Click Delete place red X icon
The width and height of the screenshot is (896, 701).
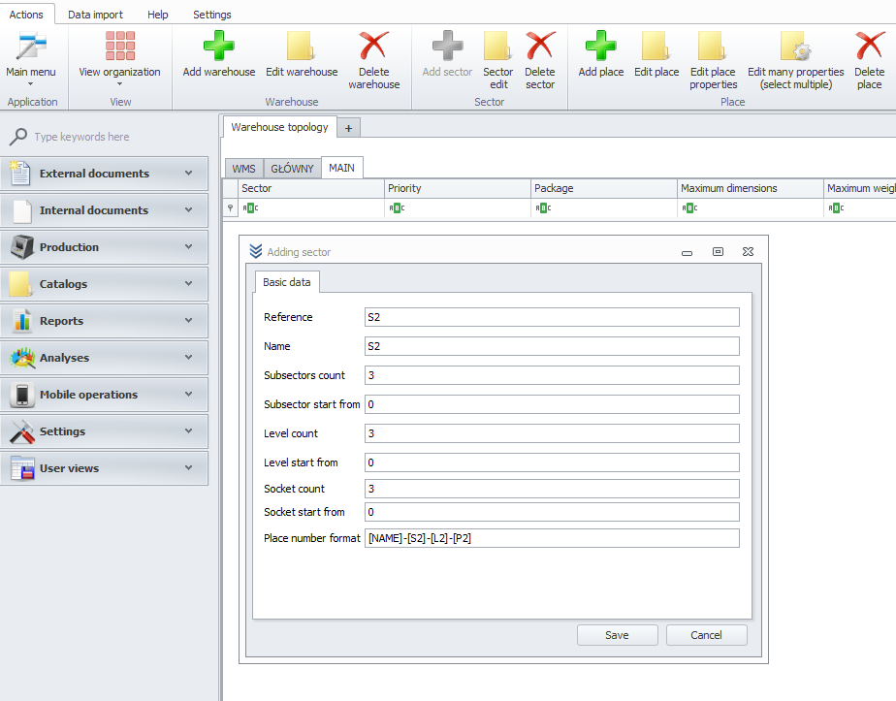coord(869,46)
